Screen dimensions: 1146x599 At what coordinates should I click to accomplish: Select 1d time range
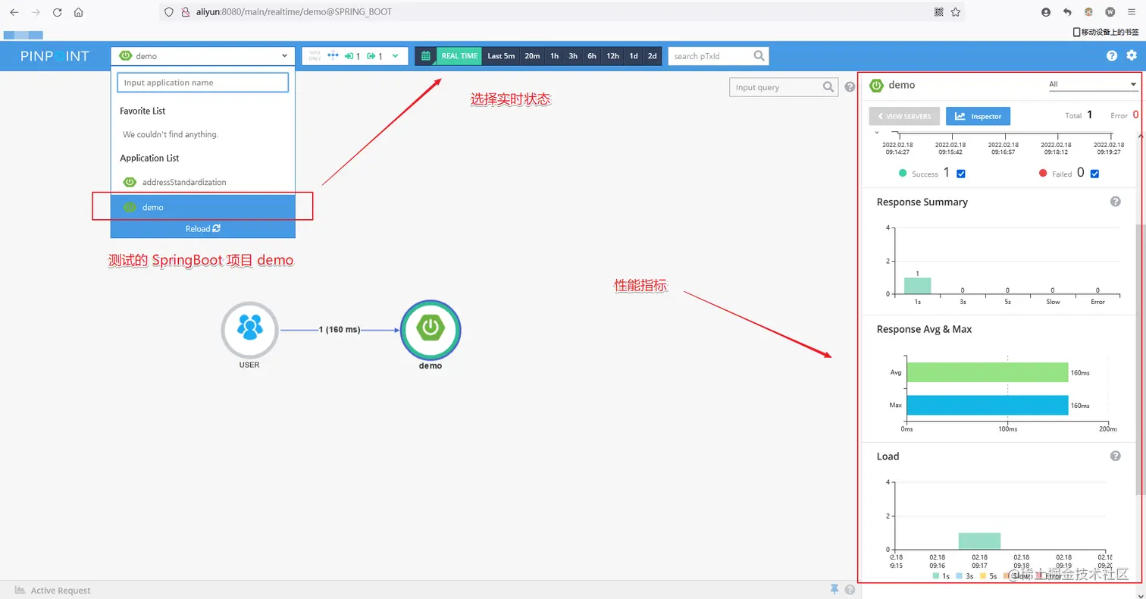pyautogui.click(x=634, y=56)
